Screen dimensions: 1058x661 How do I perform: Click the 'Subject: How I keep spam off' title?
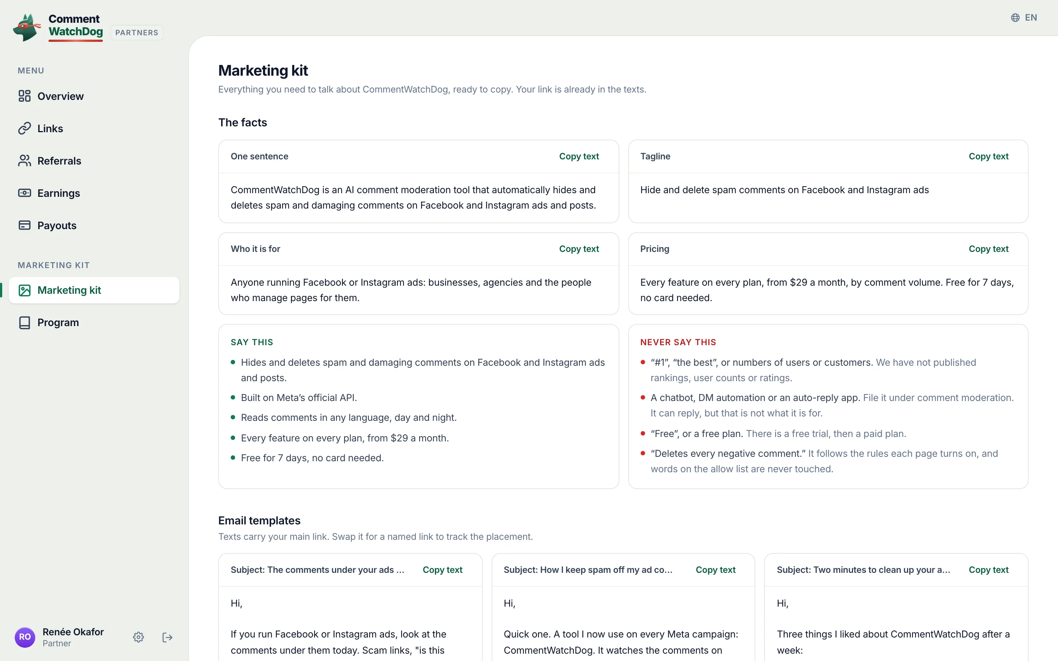coord(588,570)
